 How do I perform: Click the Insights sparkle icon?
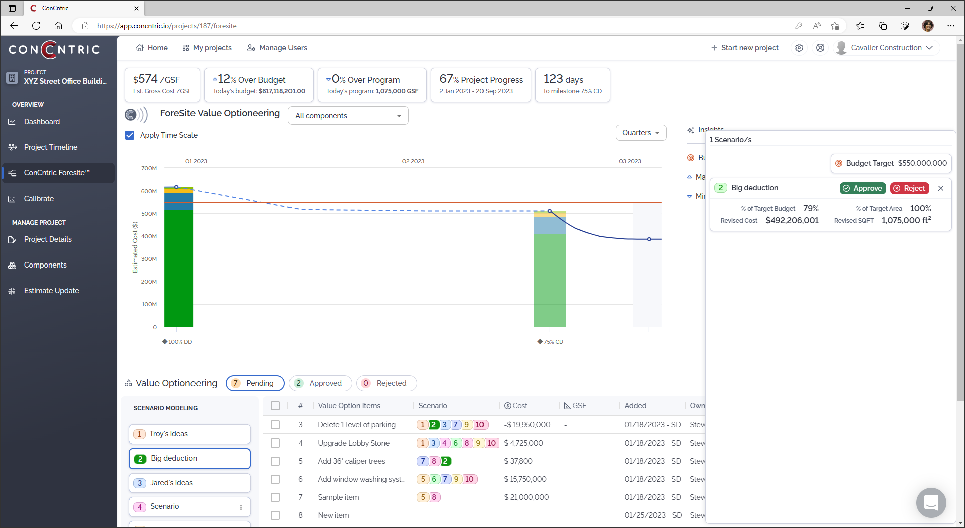tap(691, 130)
